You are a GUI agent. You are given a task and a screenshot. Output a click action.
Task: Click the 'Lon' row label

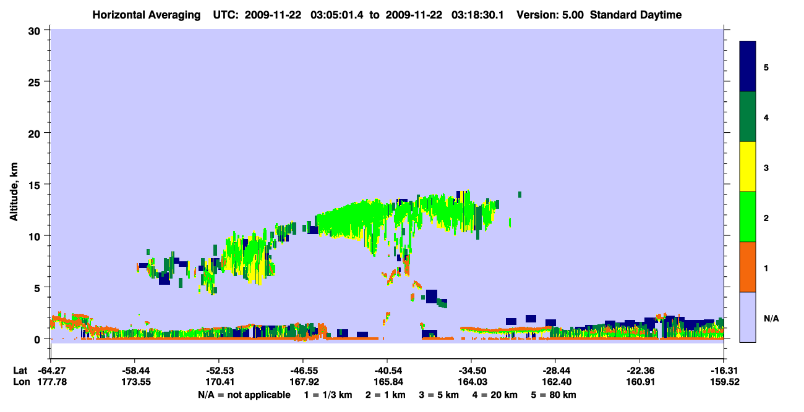coord(20,381)
